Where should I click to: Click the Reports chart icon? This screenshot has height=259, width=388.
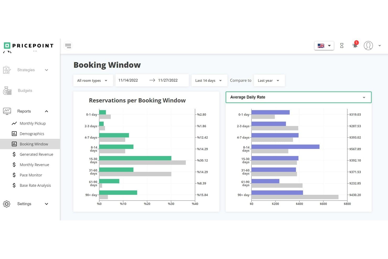click(x=7, y=111)
